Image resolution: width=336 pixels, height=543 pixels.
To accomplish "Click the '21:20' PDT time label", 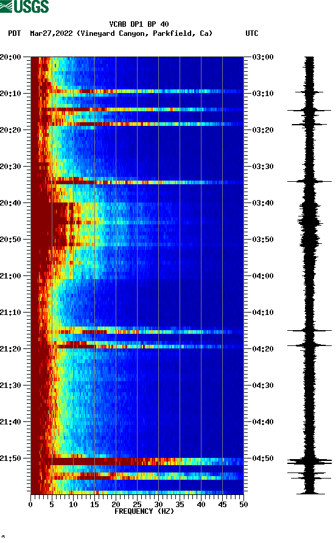I will [10, 349].
